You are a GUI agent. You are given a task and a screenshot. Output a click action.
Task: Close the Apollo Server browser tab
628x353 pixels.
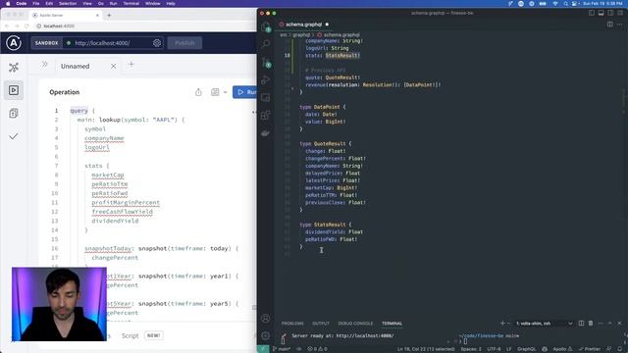tap(97, 16)
